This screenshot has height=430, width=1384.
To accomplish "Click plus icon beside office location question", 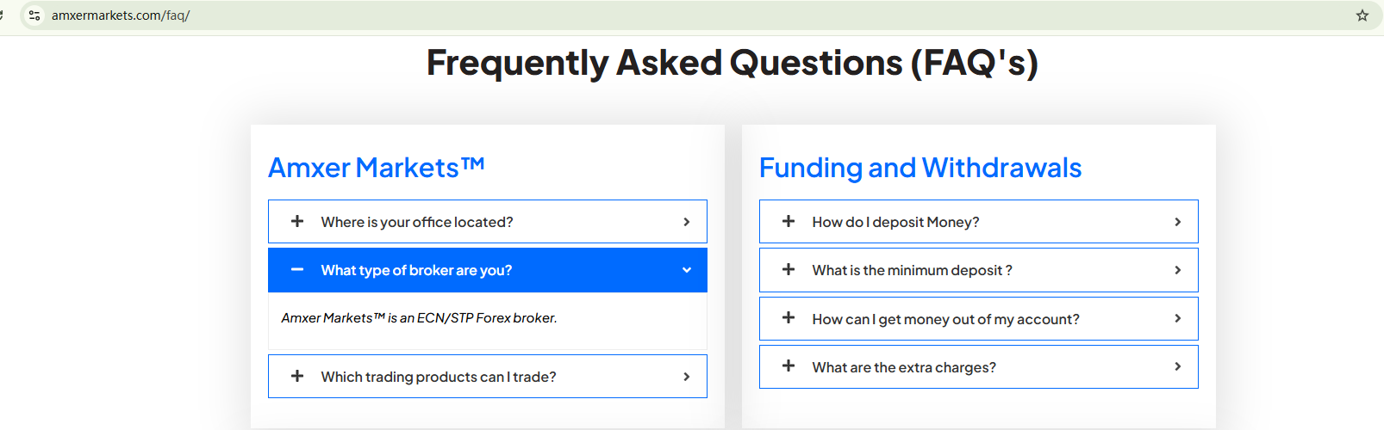I will [x=297, y=221].
